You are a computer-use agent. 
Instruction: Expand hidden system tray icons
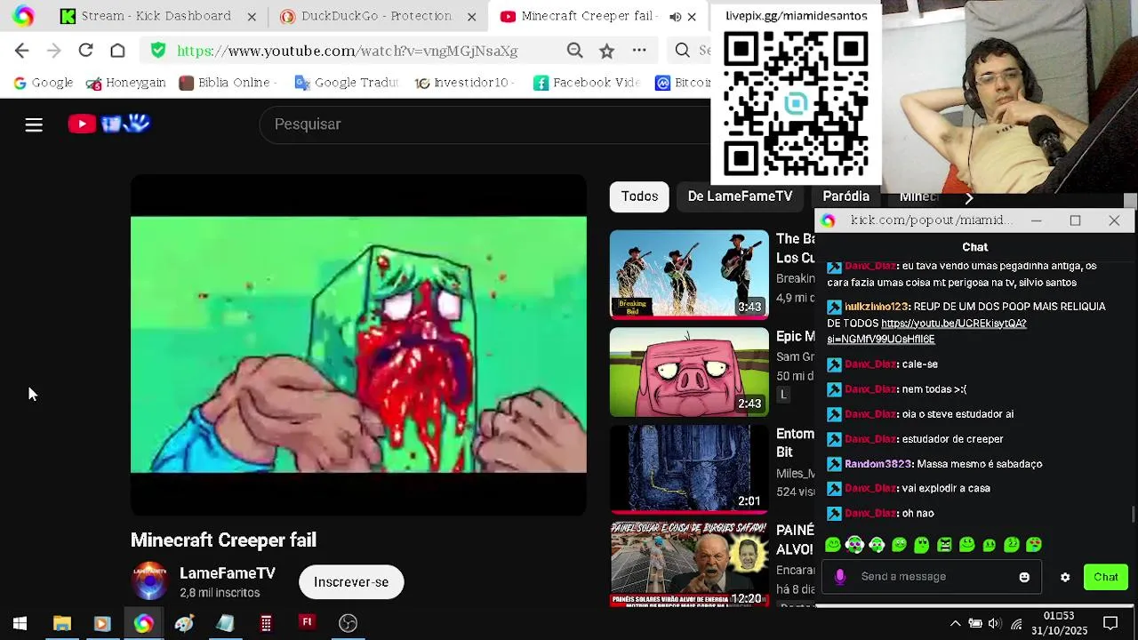955,623
